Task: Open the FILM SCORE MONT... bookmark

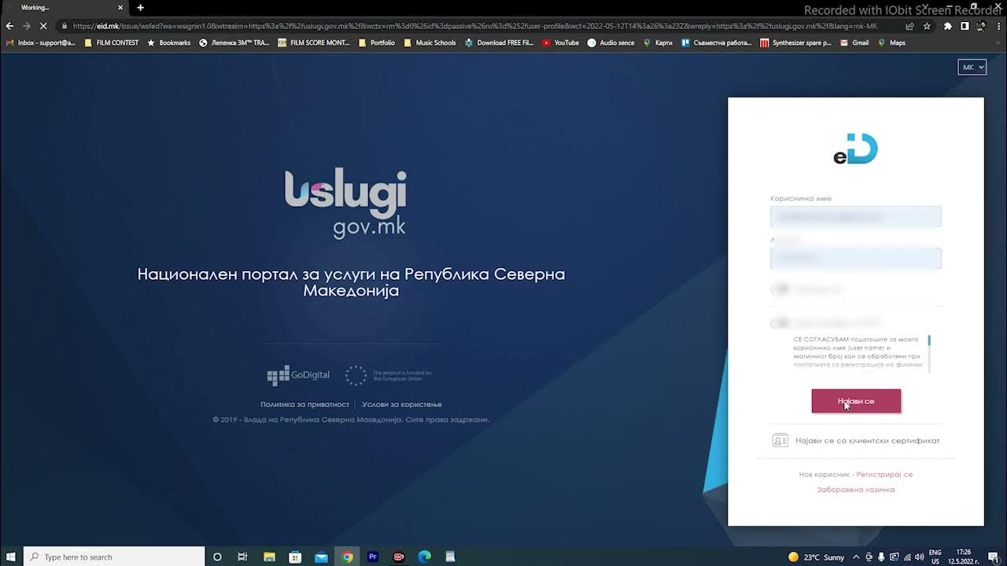Action: [314, 42]
